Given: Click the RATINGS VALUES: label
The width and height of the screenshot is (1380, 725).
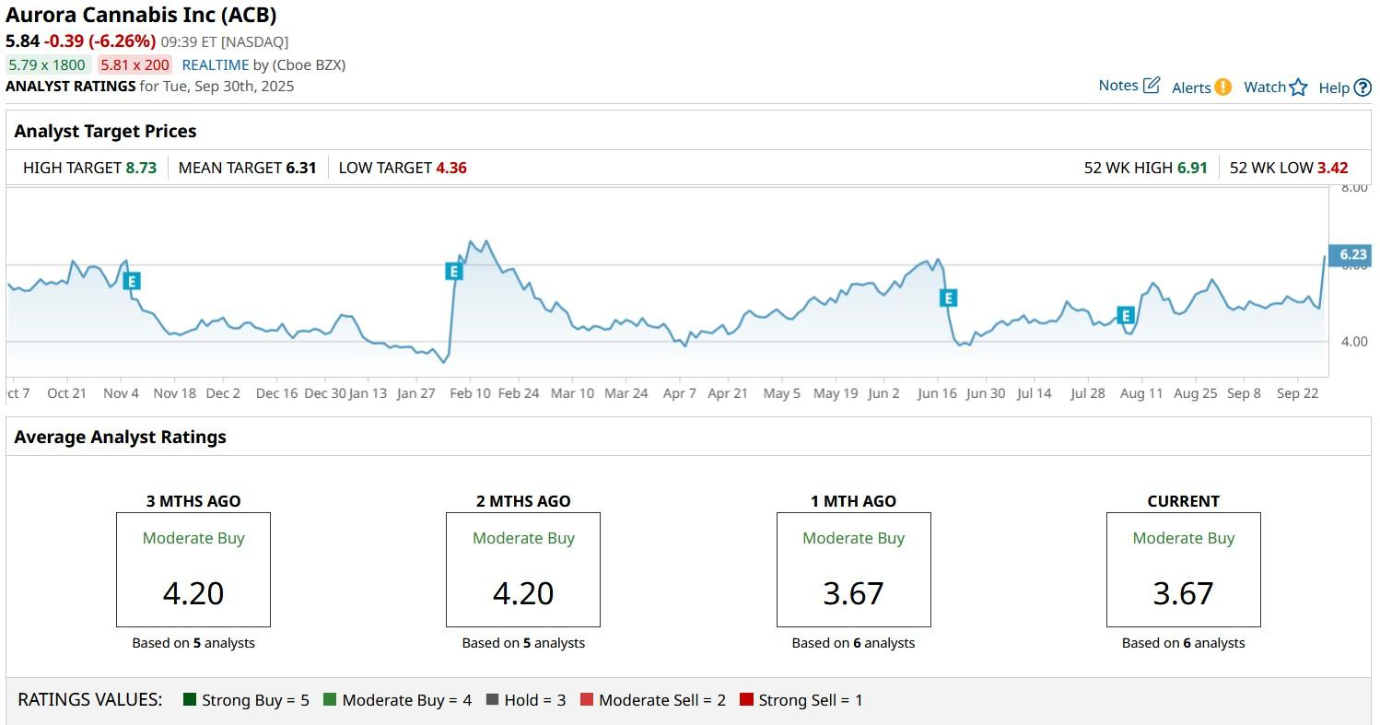Looking at the screenshot, I should [x=90, y=700].
